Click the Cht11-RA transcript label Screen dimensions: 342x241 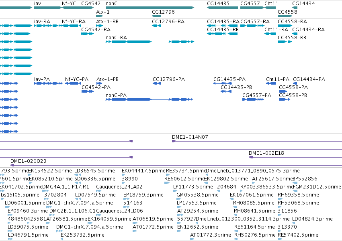click(x=276, y=30)
